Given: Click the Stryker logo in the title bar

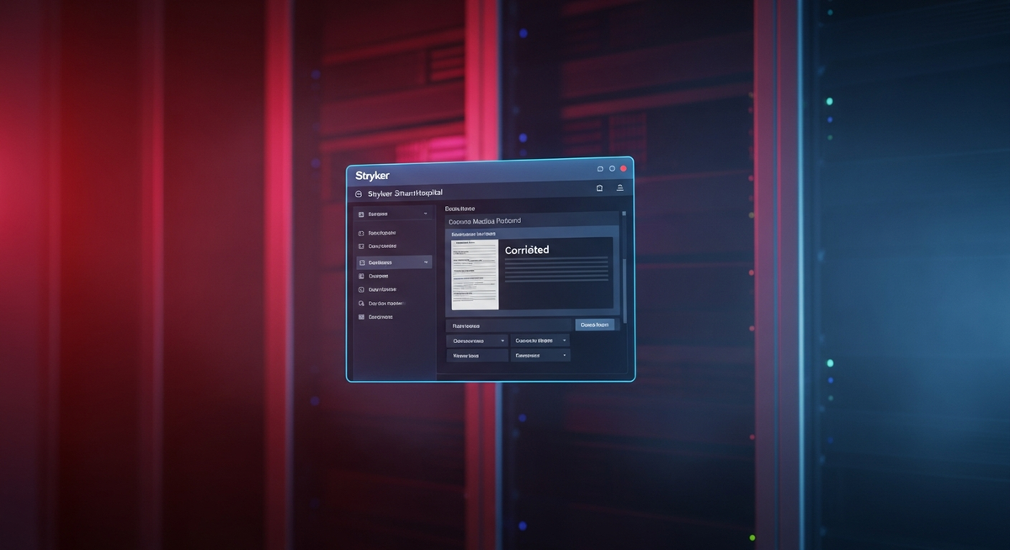Looking at the screenshot, I should point(373,175).
